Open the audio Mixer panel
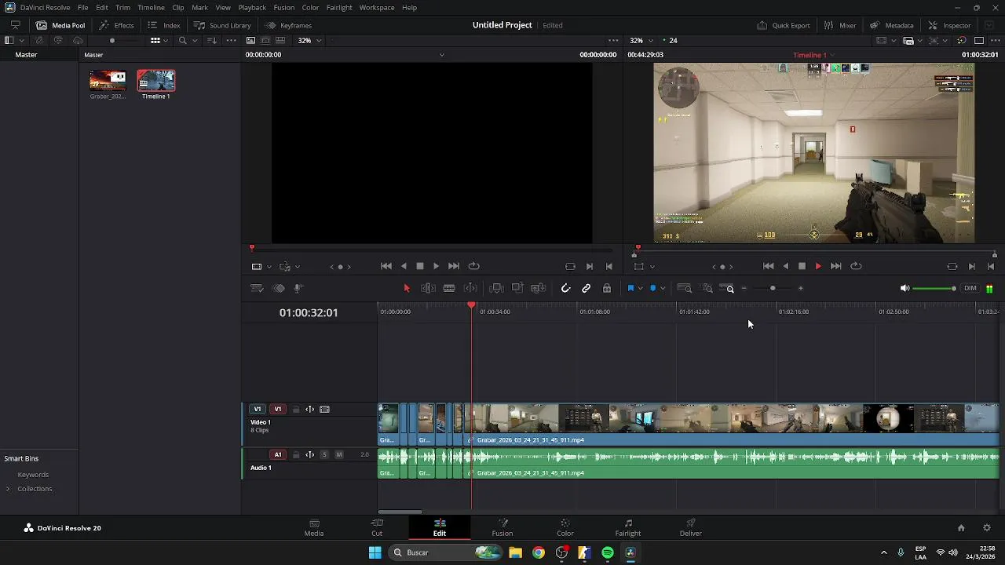 pos(840,25)
